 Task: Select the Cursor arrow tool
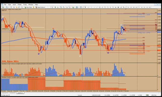[x=85, y=7]
